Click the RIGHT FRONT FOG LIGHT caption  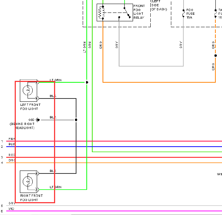click(32, 198)
